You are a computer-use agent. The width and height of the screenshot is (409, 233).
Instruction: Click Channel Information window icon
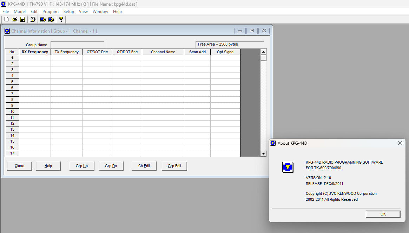(x=7, y=31)
